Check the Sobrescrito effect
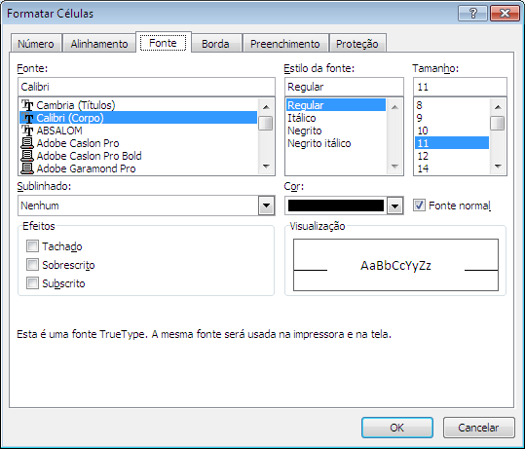The width and height of the screenshot is (525, 449). pos(32,265)
